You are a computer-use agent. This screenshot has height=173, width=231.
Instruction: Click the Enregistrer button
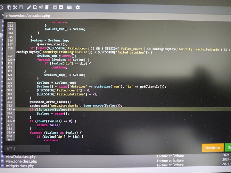point(213,148)
